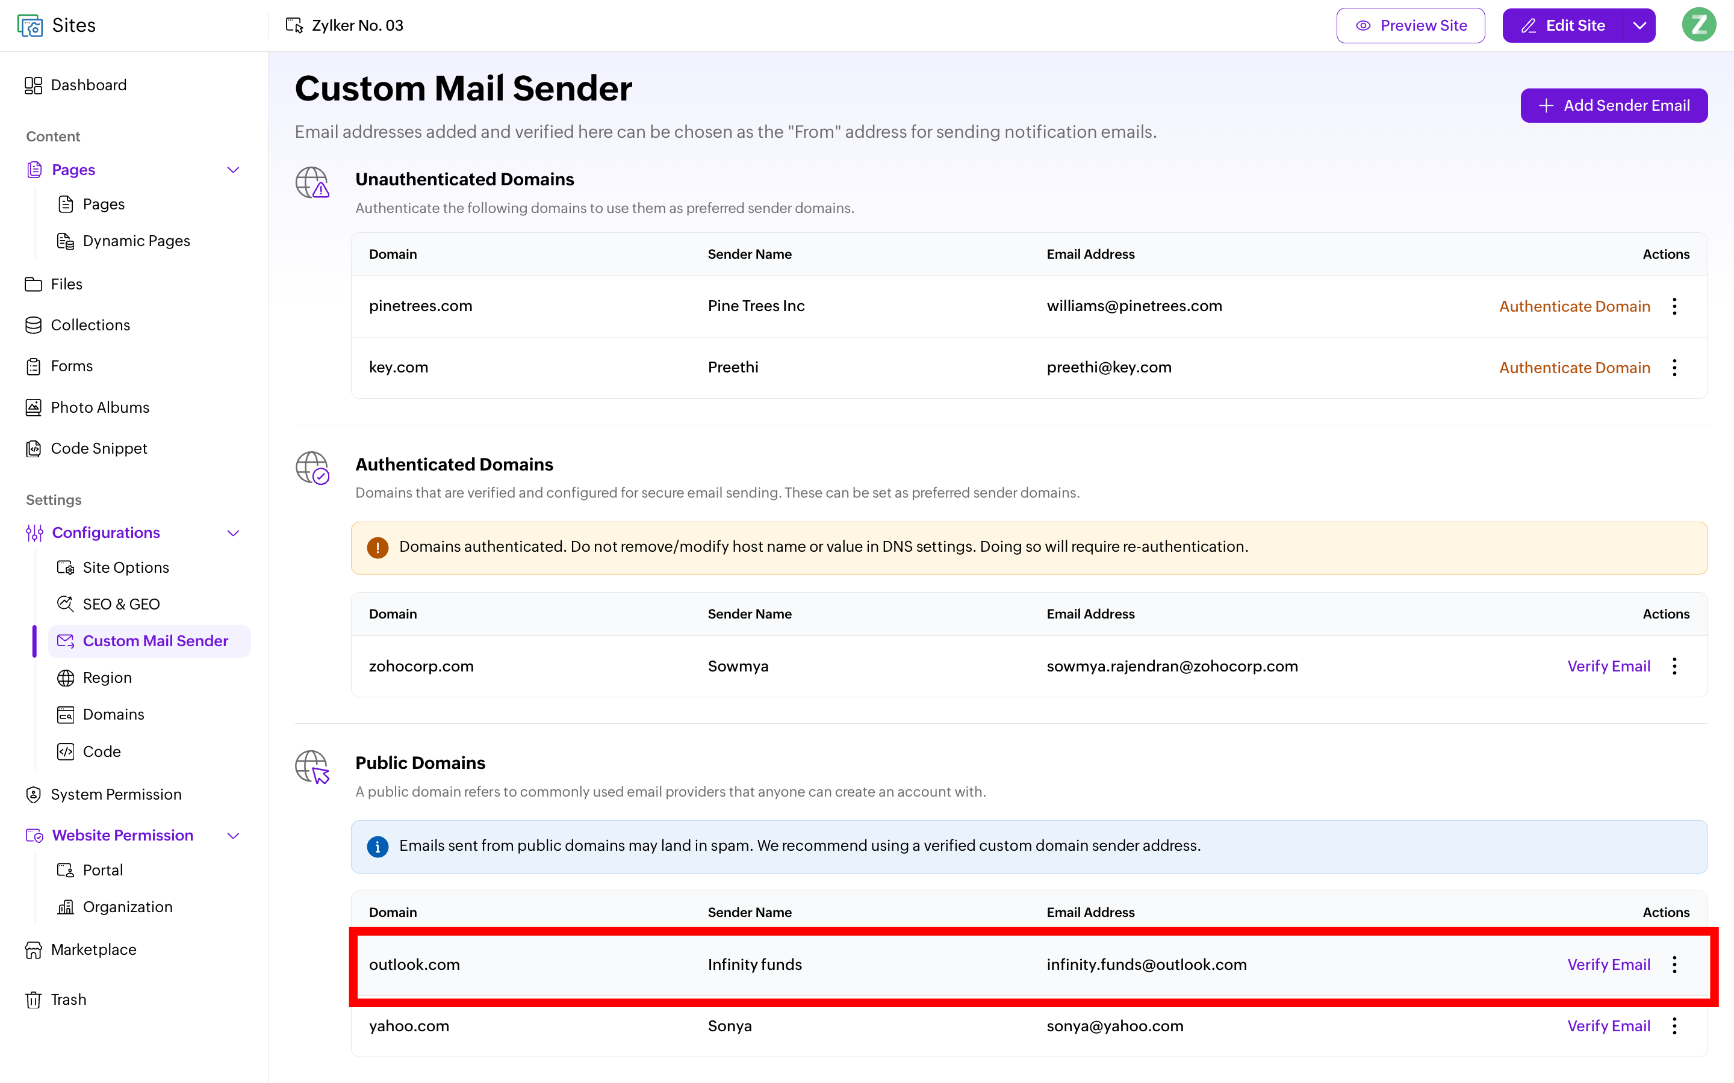Collapse the Pages section chevron
This screenshot has height=1083, width=1734.
pyautogui.click(x=233, y=170)
